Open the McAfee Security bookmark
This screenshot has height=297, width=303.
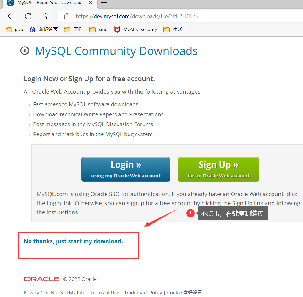click(135, 30)
